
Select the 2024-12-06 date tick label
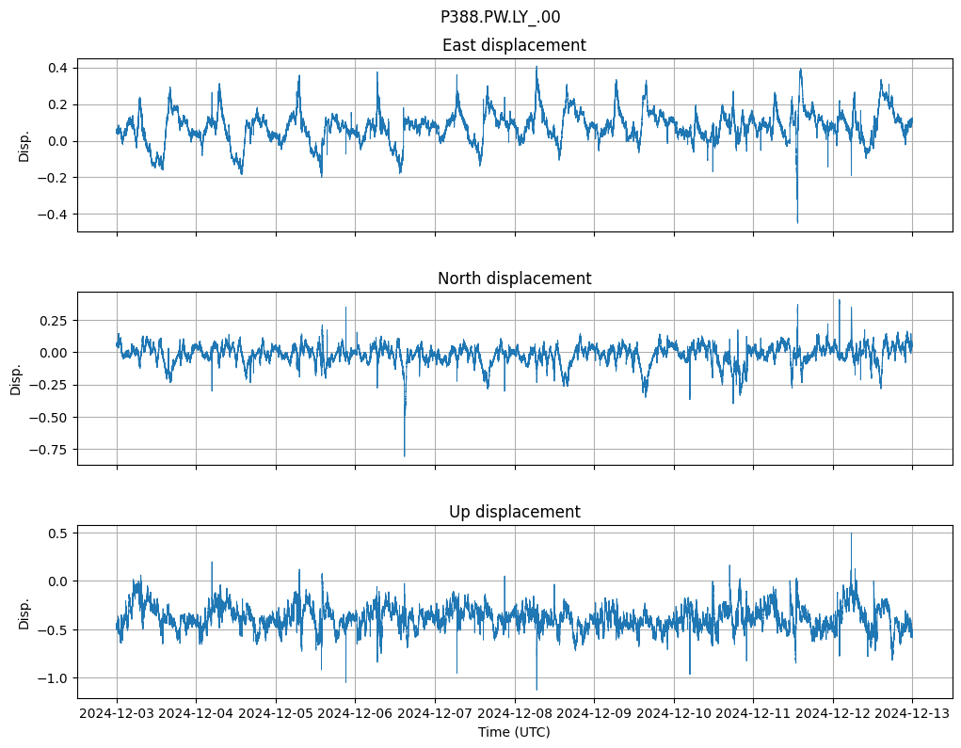(x=356, y=713)
